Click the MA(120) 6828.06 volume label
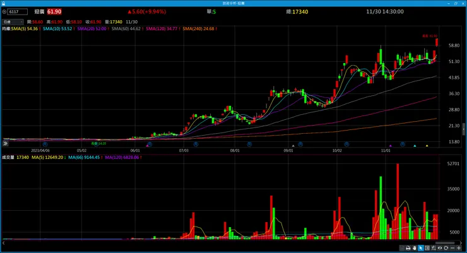 point(122,158)
